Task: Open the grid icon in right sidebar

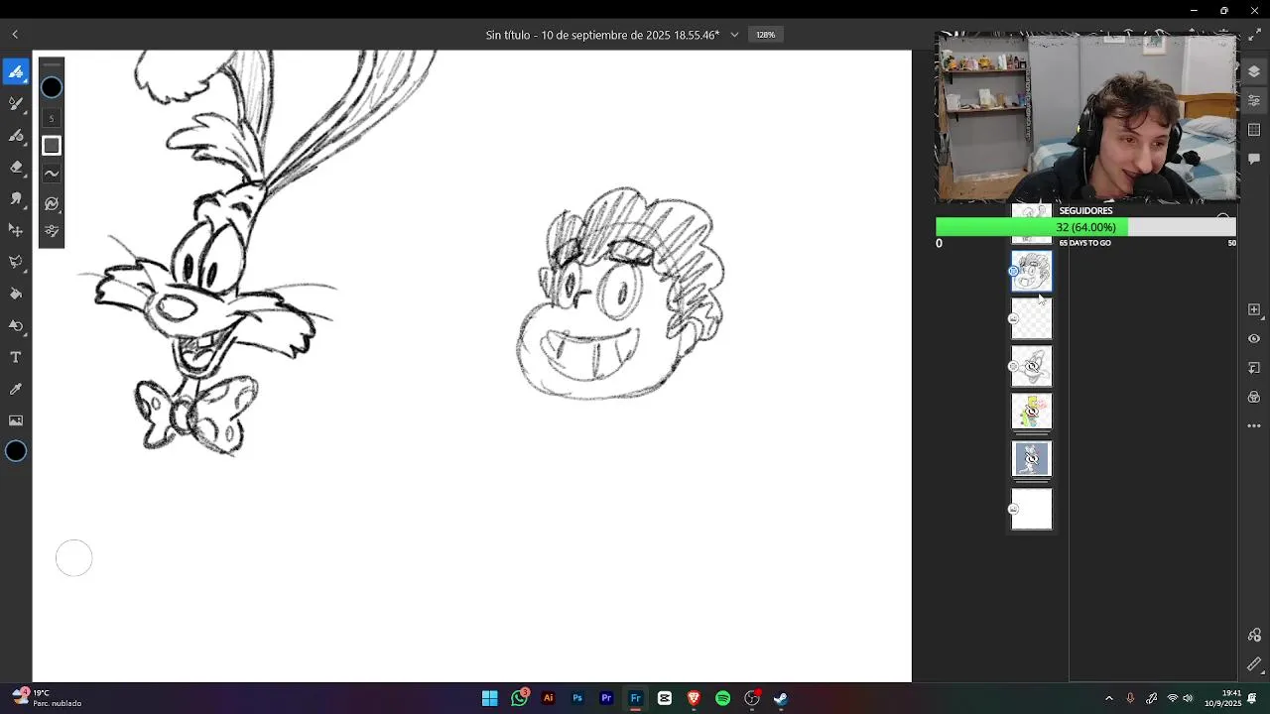Action: (1254, 130)
